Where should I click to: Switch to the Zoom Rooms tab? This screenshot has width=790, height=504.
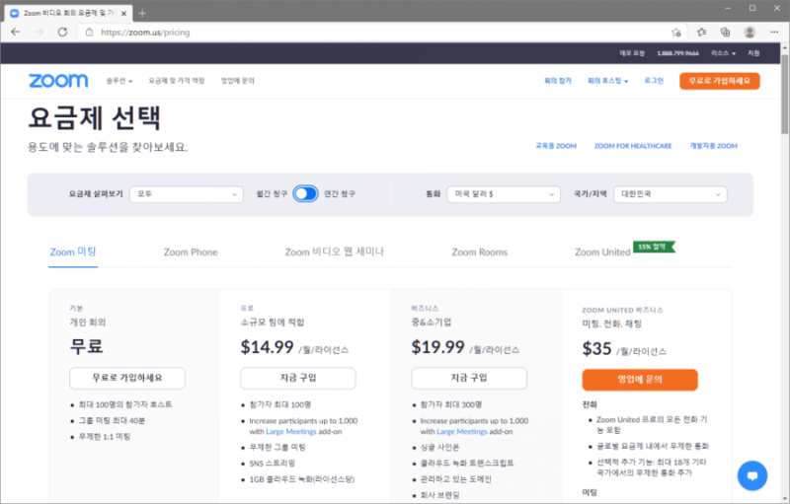coord(480,252)
